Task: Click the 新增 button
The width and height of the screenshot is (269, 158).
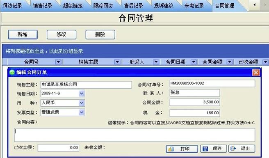Action: point(23,34)
